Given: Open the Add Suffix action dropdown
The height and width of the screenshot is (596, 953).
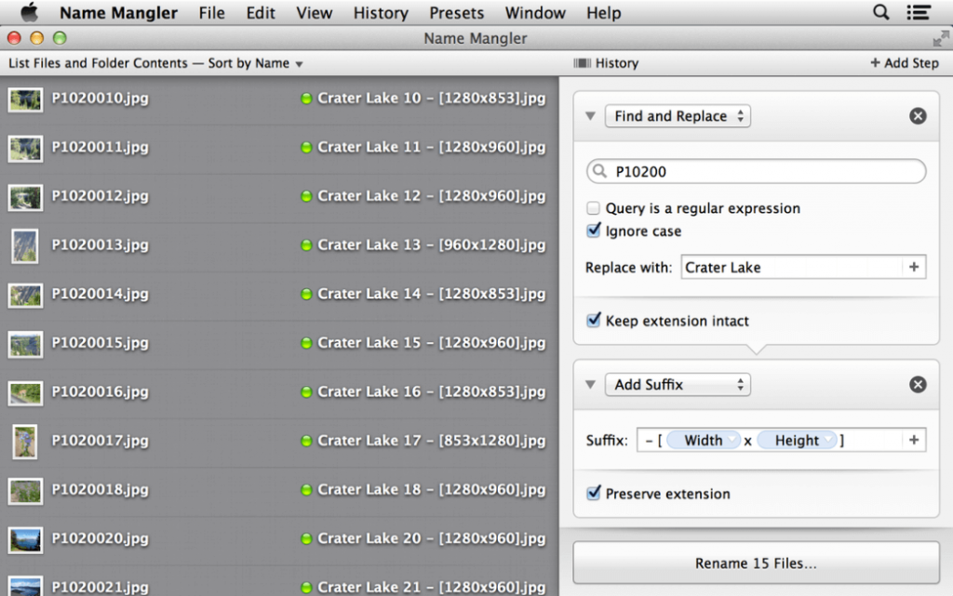Looking at the screenshot, I should (678, 385).
